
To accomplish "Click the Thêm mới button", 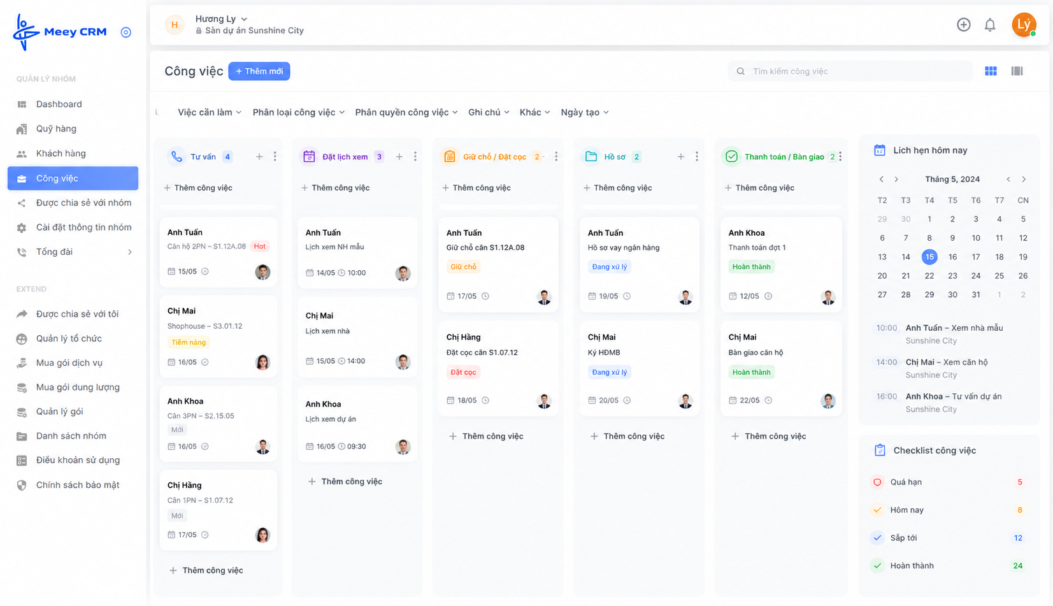I will pos(259,71).
